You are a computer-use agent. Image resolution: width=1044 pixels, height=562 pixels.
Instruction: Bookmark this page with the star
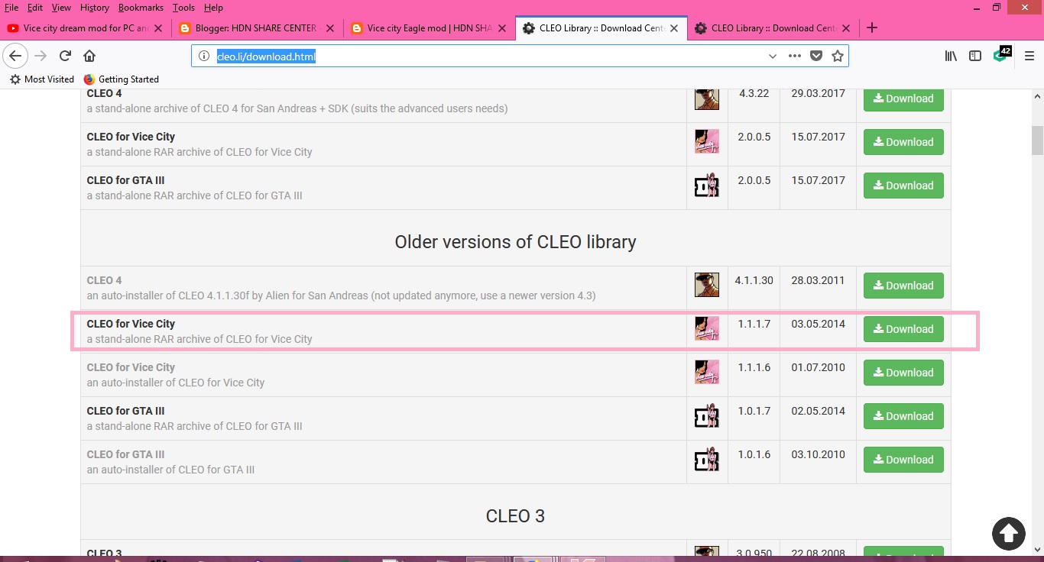point(838,56)
